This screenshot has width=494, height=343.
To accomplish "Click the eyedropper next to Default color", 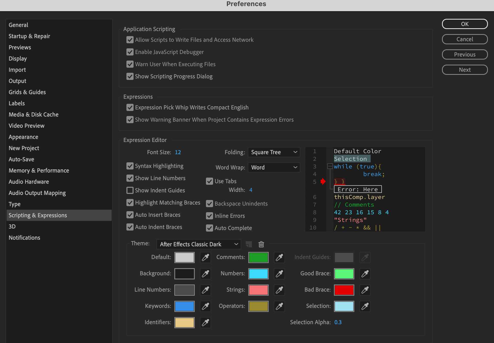I will 205,258.
